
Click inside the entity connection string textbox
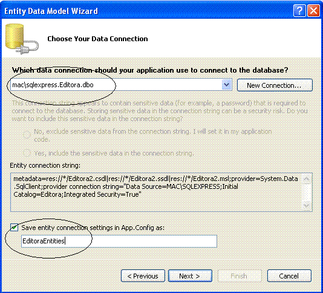[x=156, y=192]
